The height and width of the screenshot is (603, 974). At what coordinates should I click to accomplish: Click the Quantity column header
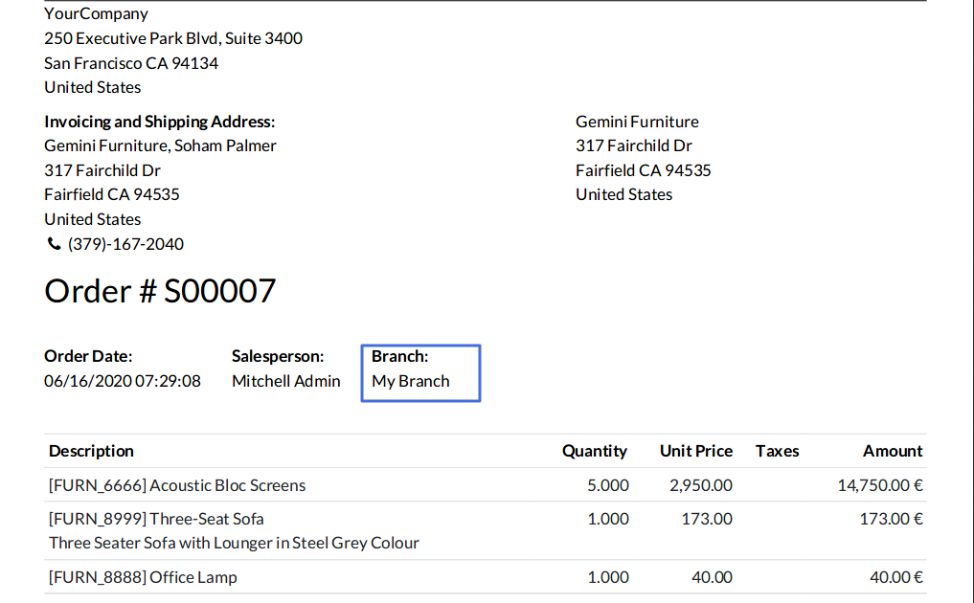coord(594,451)
